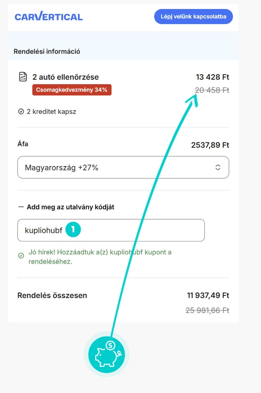Viewport: 261px width, 393px height.
Task: Click the Add meg az utalvány kódját label
Action: click(x=70, y=207)
